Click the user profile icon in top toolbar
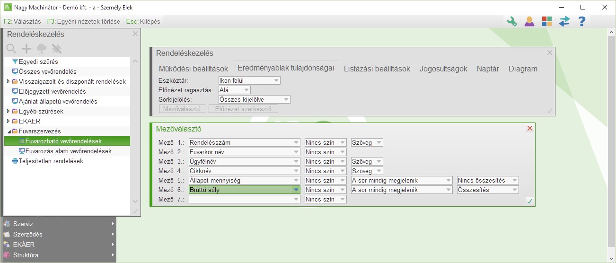Screen dimensions: 616x263 529,21
